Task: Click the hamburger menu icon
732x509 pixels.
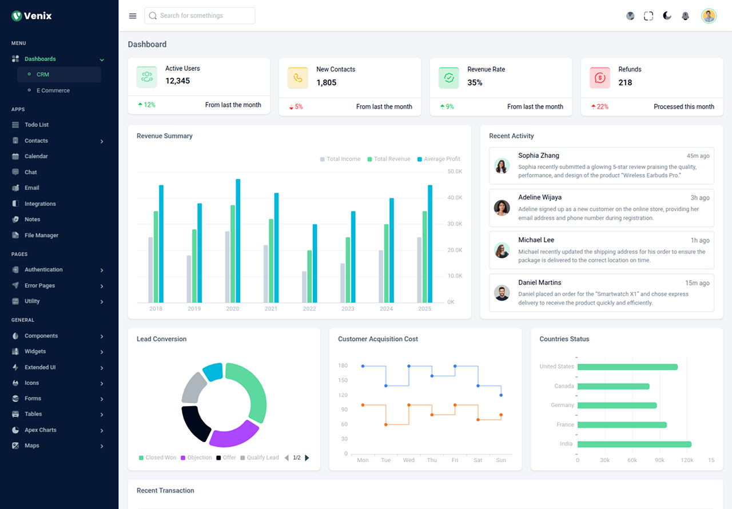Action: (133, 15)
